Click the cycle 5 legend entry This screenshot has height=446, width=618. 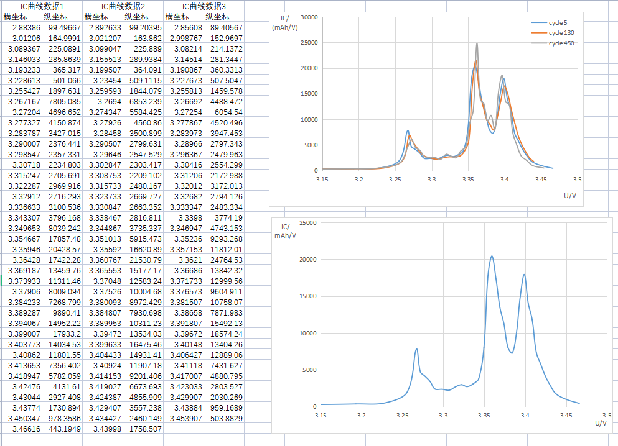point(555,23)
